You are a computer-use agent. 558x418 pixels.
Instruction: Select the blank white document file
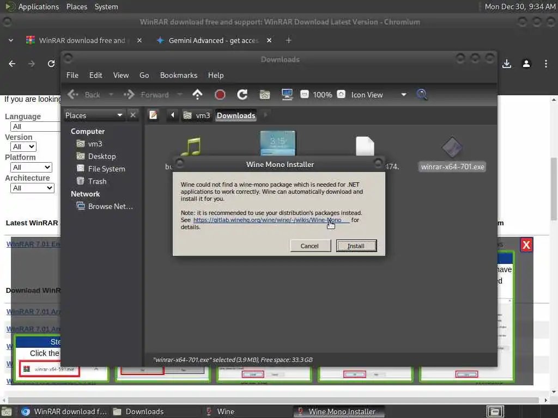(365, 146)
